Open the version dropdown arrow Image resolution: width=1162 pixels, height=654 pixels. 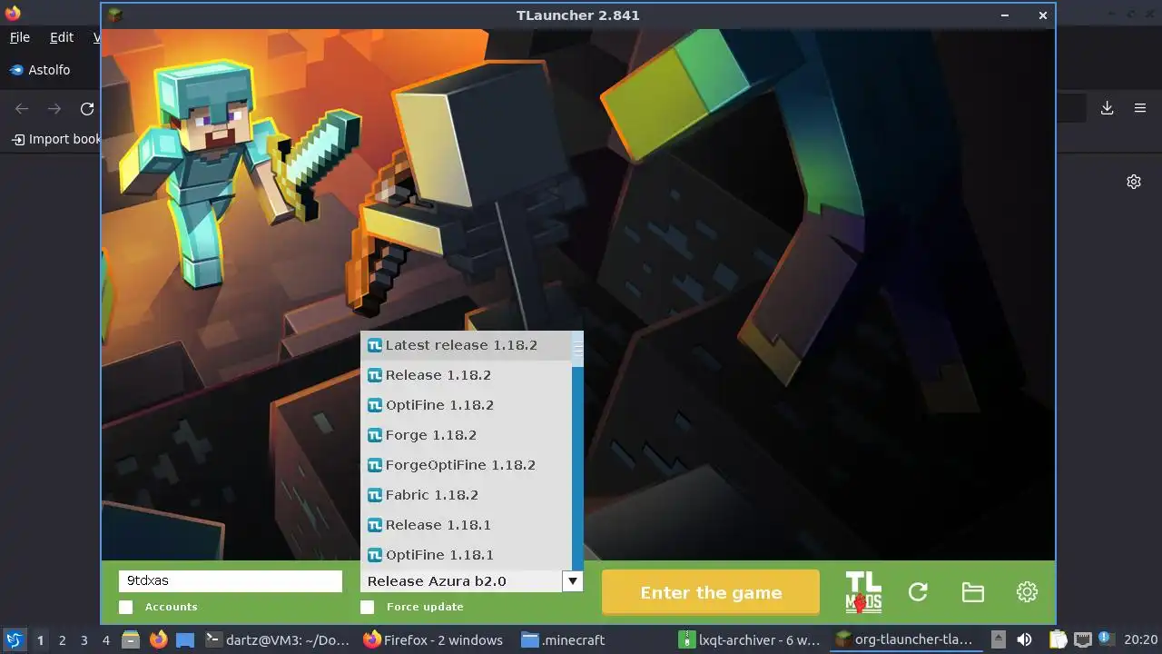[572, 581]
